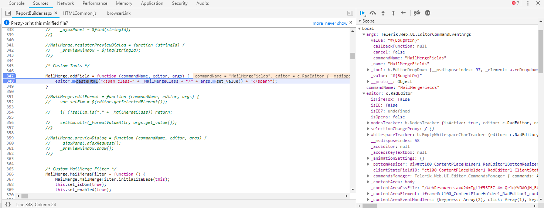Pretty-print the file using the curly braces icon
The width and height of the screenshot is (544, 208).
click(x=8, y=204)
